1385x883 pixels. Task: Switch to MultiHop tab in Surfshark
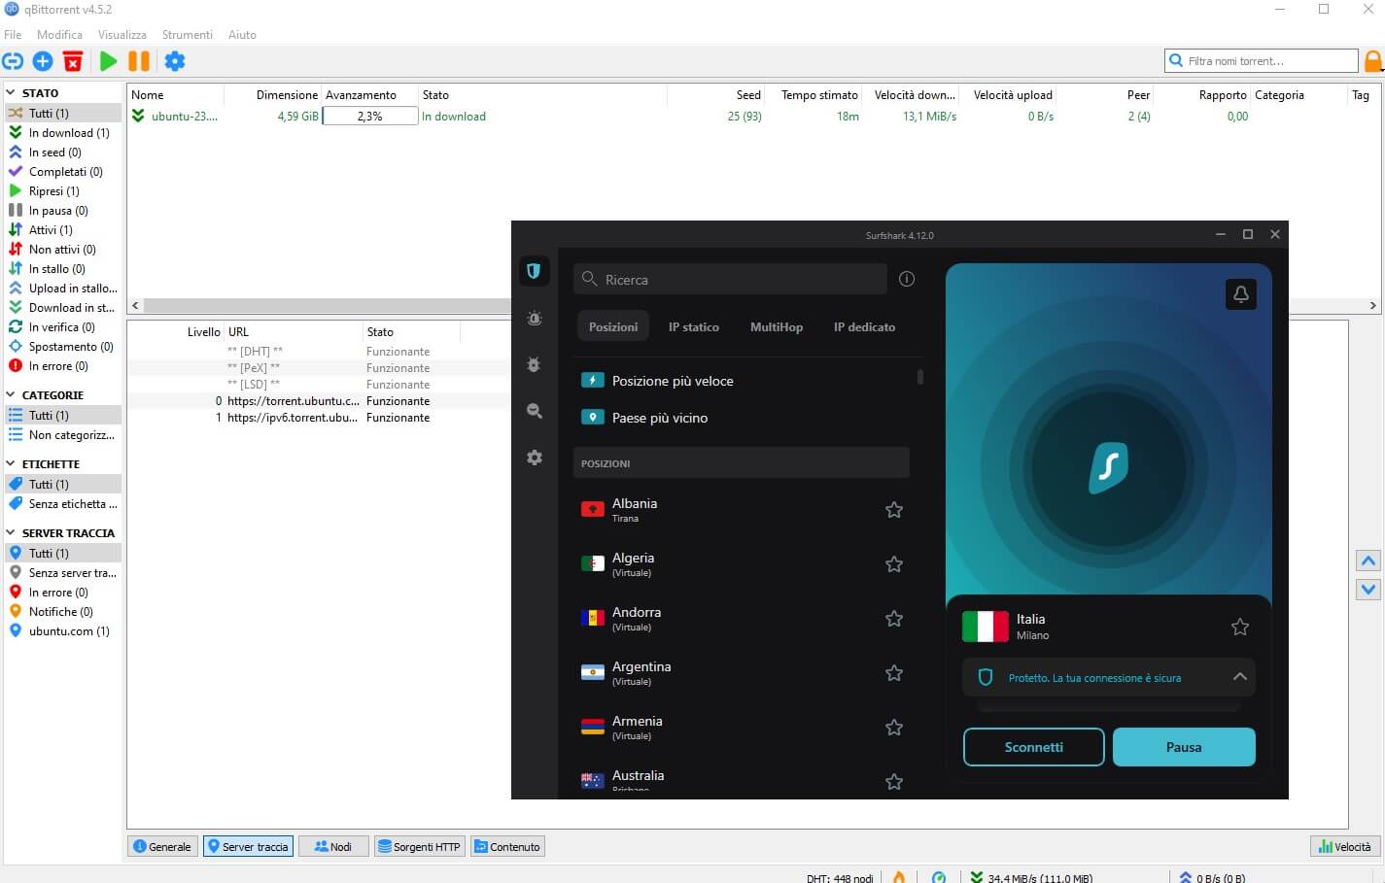[777, 327]
